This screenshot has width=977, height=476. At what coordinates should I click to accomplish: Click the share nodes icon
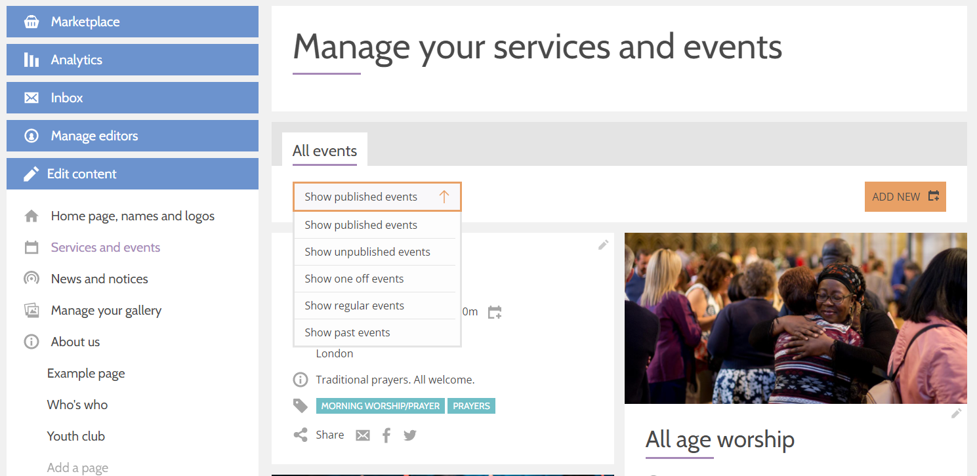[301, 435]
